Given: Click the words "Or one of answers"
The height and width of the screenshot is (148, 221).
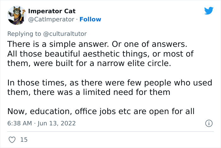Looking at the screenshot, I should (154, 43).
